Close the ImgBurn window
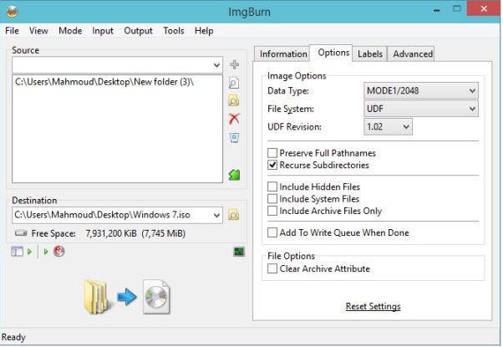The image size is (503, 347). [484, 8]
